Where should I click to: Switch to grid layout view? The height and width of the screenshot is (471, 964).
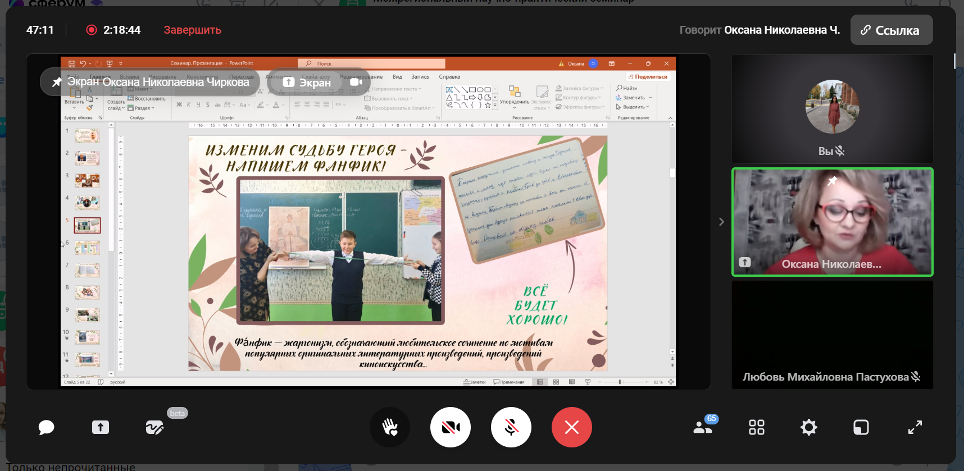(x=757, y=428)
